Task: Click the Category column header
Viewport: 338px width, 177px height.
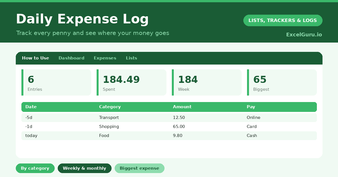Action: [x=110, y=107]
